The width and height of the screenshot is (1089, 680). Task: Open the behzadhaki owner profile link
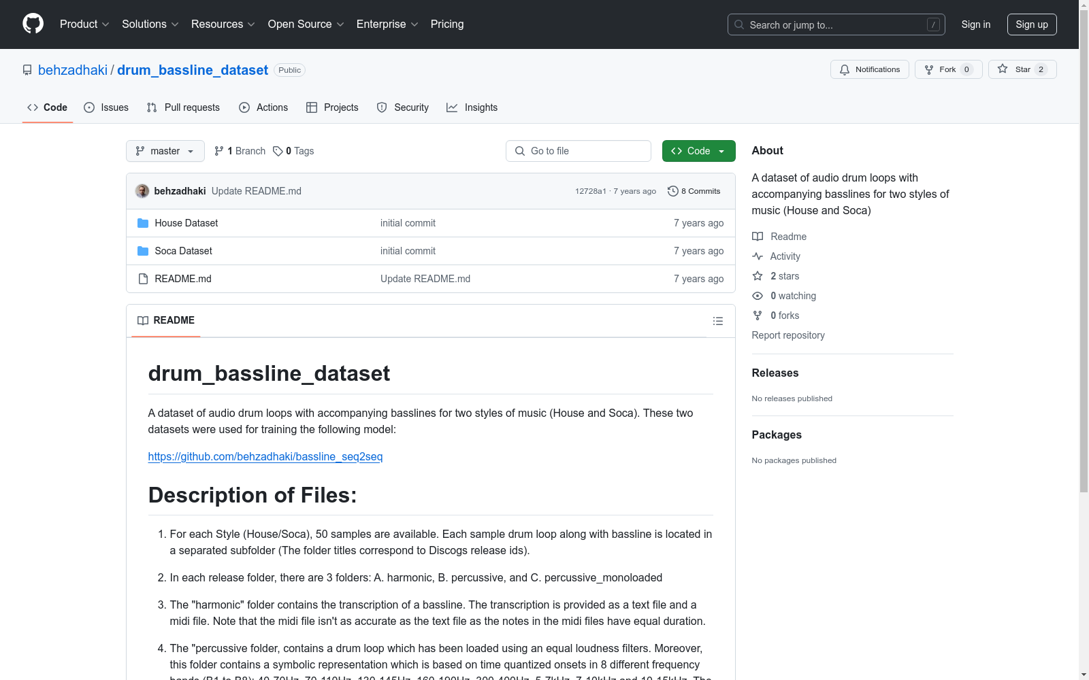click(x=73, y=70)
